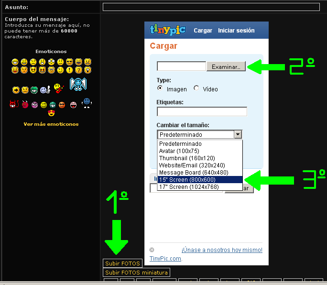This screenshot has height=285, width=327.
Task: Click the Etiquetas text field
Action: (x=202, y=112)
